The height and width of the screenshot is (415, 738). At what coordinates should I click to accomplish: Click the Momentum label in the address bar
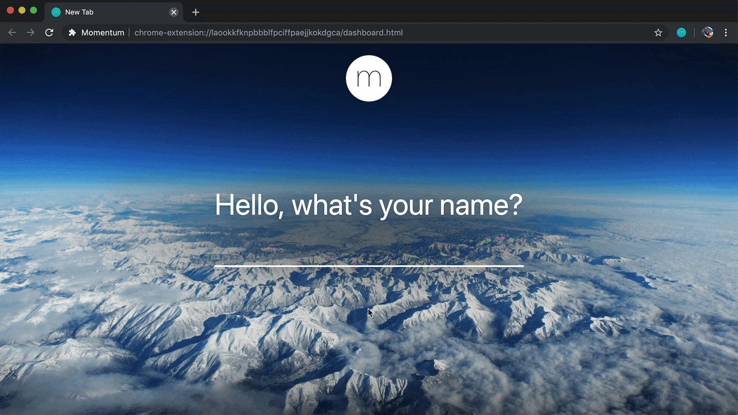click(x=103, y=32)
